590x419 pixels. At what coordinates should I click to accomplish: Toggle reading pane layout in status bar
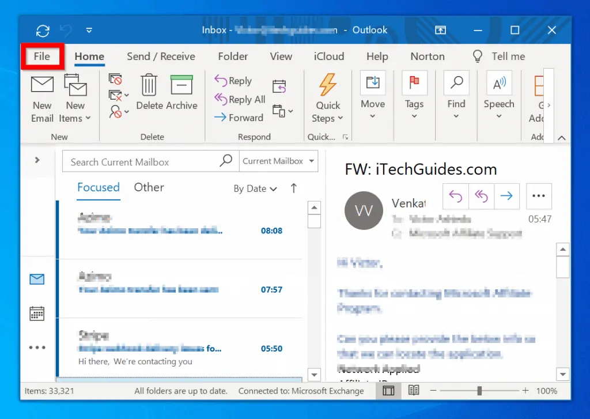[x=388, y=391]
